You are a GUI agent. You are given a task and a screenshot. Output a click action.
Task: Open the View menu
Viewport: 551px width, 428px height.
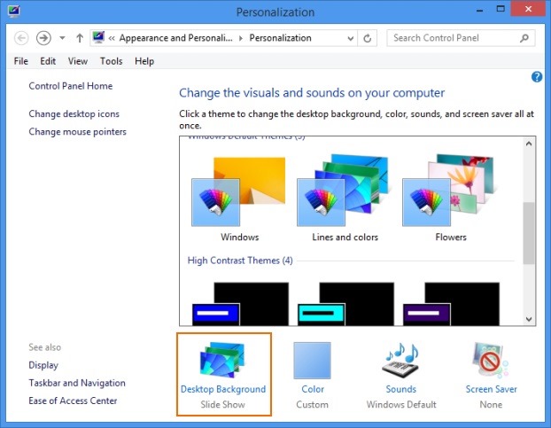tap(78, 61)
